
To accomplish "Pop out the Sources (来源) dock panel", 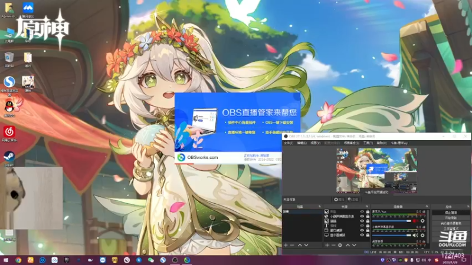I will click(367, 207).
